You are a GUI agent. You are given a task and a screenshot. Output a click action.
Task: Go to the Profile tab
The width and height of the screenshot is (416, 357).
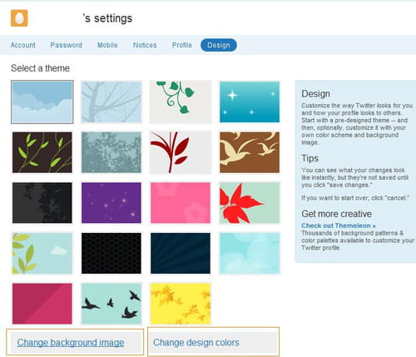(x=182, y=45)
